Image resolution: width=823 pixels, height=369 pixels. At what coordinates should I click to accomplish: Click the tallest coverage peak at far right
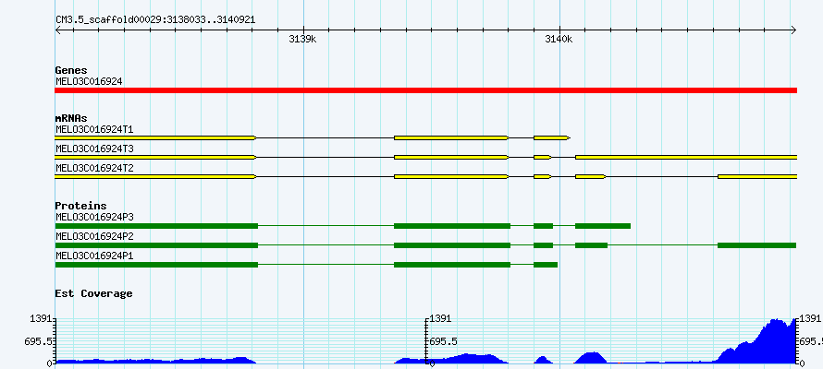tap(777, 340)
